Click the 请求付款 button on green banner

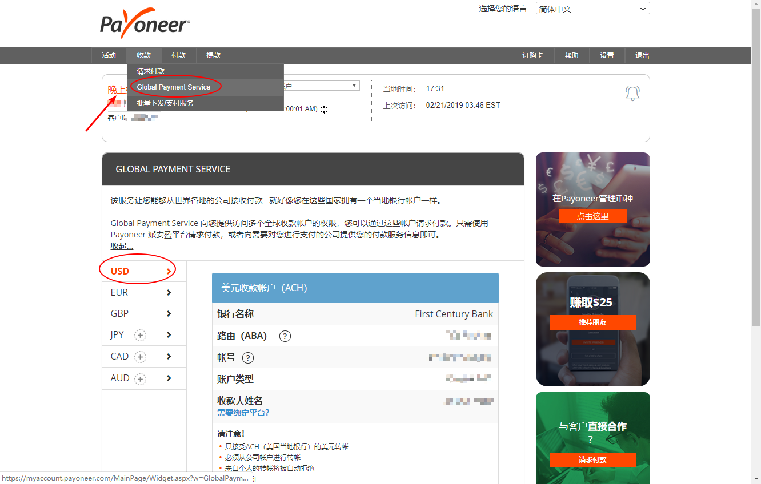[x=593, y=460]
